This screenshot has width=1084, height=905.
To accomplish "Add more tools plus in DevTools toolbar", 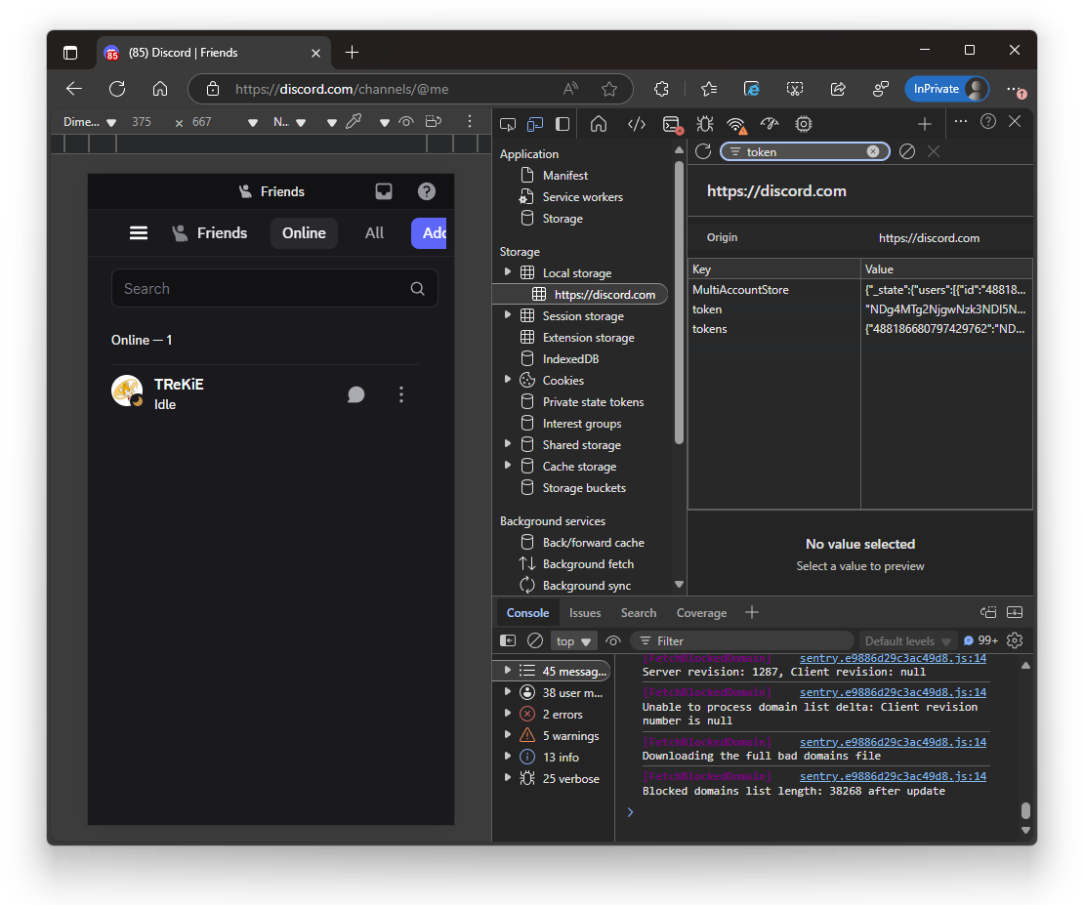I will (924, 124).
